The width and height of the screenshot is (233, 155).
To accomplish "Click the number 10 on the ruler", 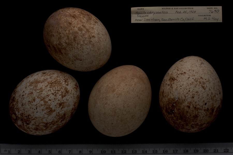I will coord(103,152).
